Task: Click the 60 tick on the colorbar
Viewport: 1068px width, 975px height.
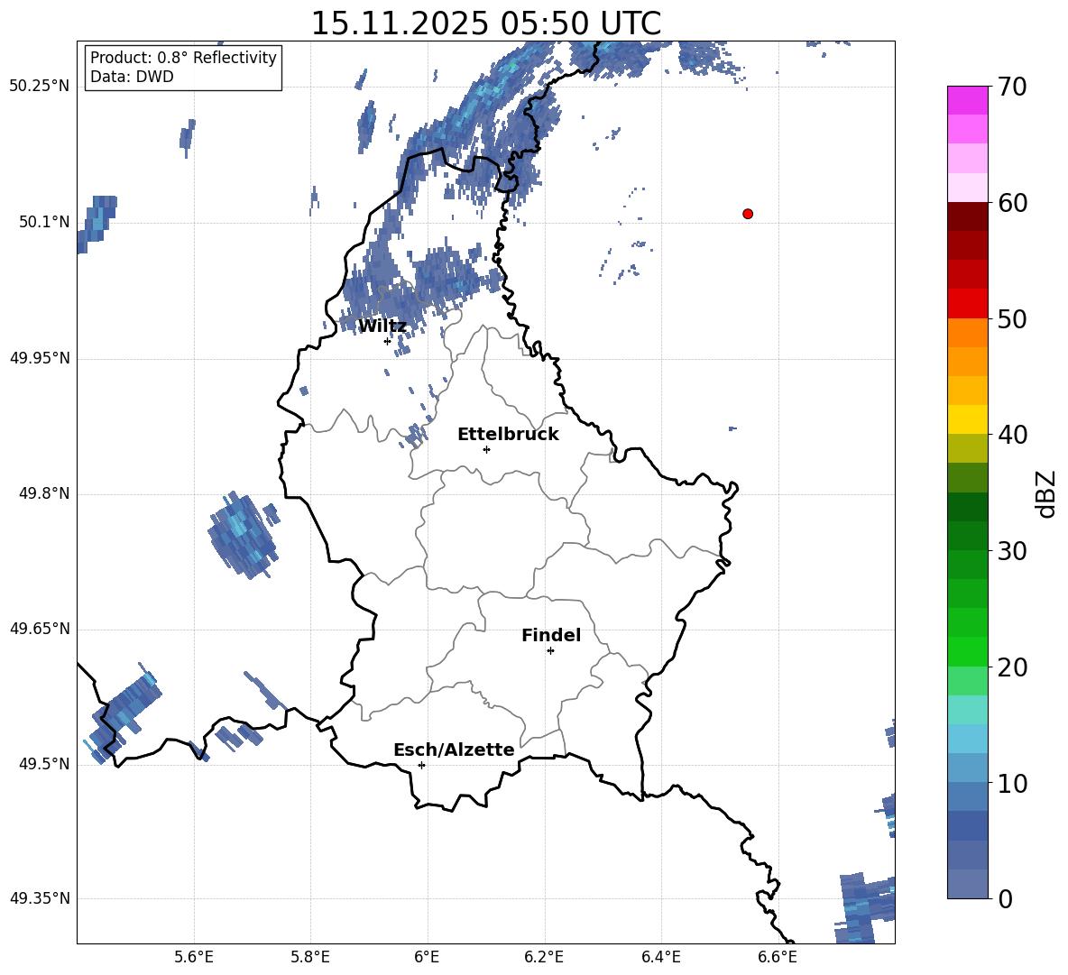Action: (1012, 203)
